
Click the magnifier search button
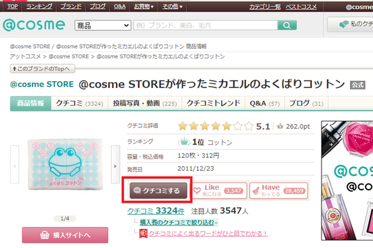(287, 25)
